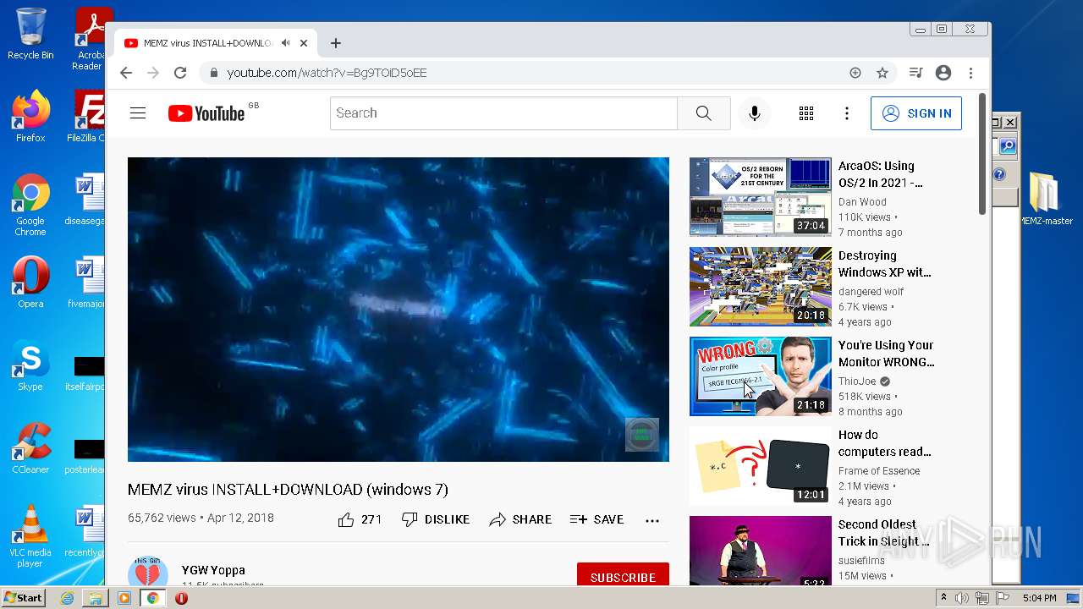Click the SIGN IN button
1083x609 pixels.
[x=916, y=113]
